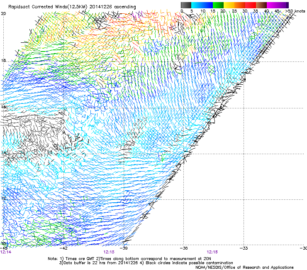Click the gray 0-5 knots legend swatch

[x=186, y=5]
